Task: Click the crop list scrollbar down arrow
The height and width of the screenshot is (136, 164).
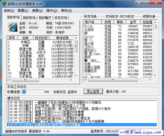Action: tap(75, 76)
